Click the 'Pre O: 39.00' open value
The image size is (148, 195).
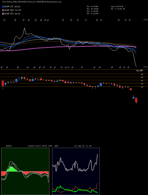tap(93, 6)
